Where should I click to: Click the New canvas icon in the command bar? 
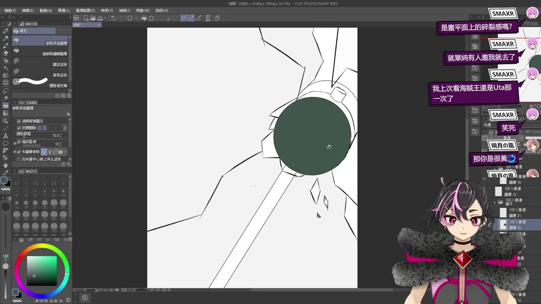coord(86,18)
